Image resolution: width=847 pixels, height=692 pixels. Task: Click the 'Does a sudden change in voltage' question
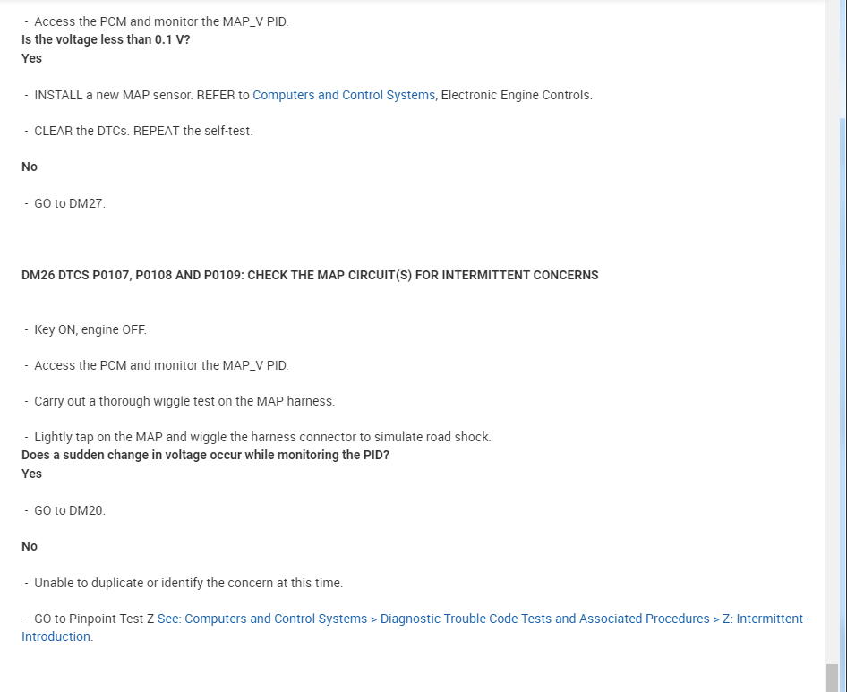click(x=205, y=455)
